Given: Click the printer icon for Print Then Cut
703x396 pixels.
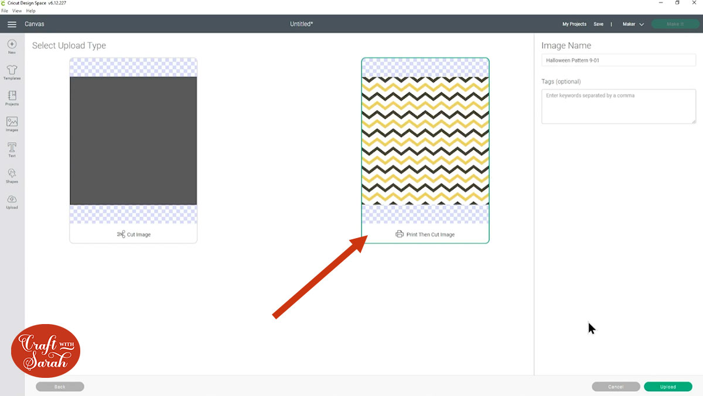Looking at the screenshot, I should (400, 235).
